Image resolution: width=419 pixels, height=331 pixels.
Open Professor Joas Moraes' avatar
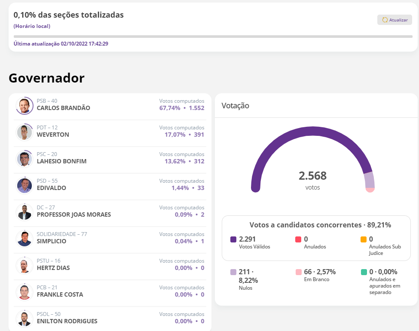tap(24, 212)
